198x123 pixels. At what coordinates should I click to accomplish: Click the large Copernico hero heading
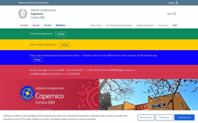tap(50, 96)
